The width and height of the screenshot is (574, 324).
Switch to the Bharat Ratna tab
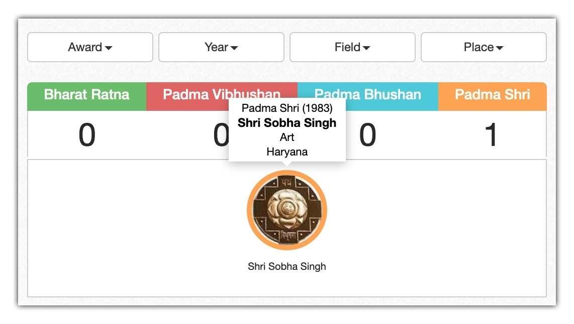pyautogui.click(x=86, y=95)
